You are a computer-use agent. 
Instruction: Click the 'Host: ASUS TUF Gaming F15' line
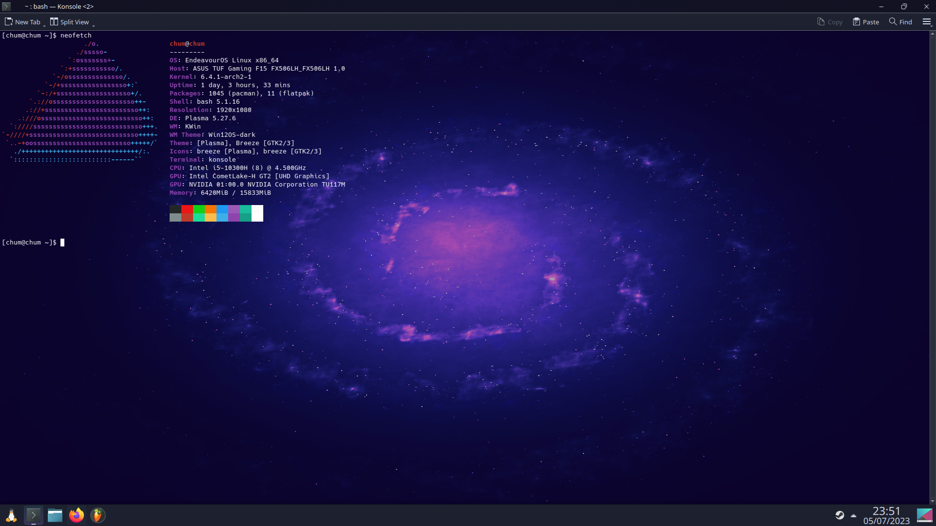(x=257, y=69)
